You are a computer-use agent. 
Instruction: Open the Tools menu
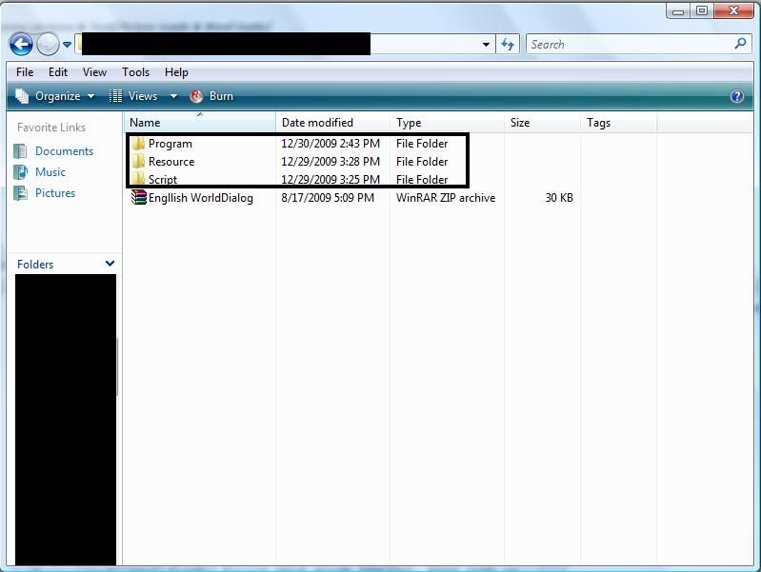135,72
